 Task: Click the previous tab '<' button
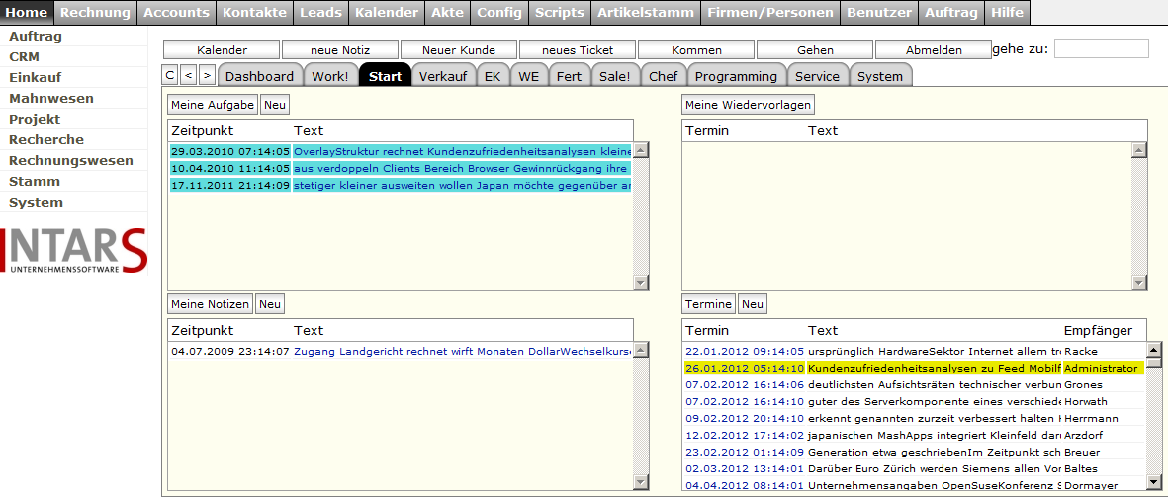pos(189,74)
